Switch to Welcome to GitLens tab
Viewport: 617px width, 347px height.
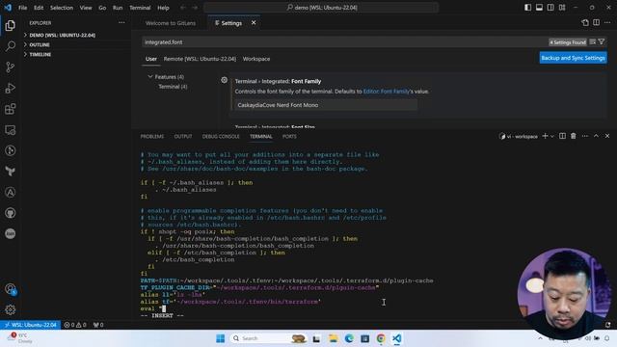click(x=171, y=23)
